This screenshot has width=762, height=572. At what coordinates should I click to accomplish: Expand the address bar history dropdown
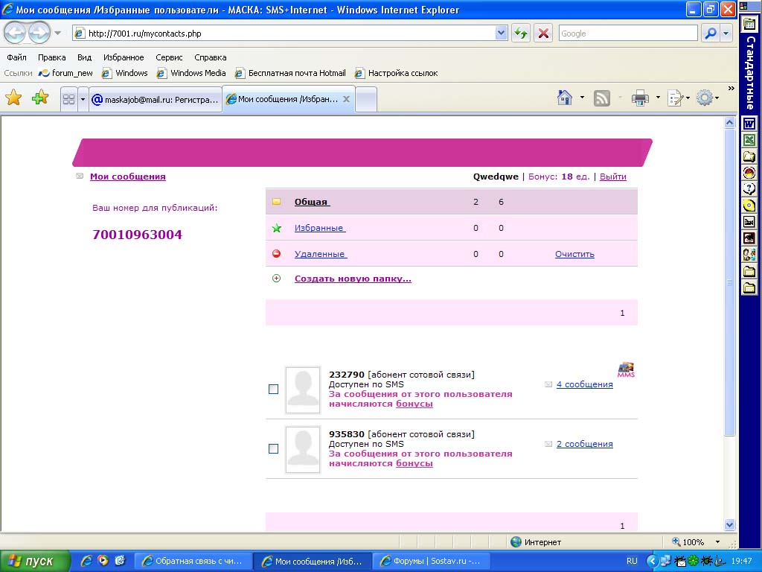coord(501,34)
